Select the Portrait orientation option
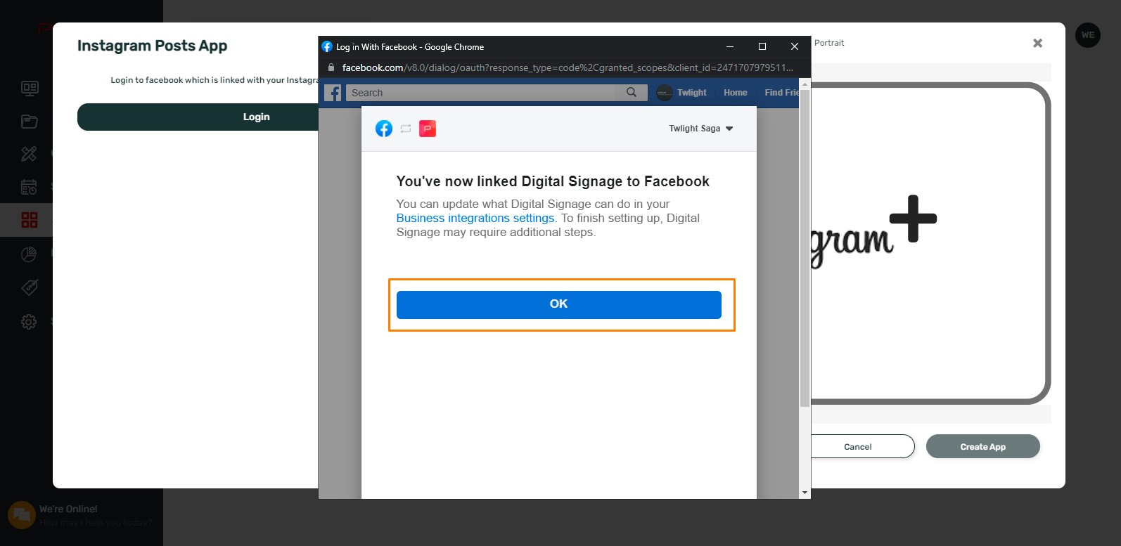 point(829,43)
